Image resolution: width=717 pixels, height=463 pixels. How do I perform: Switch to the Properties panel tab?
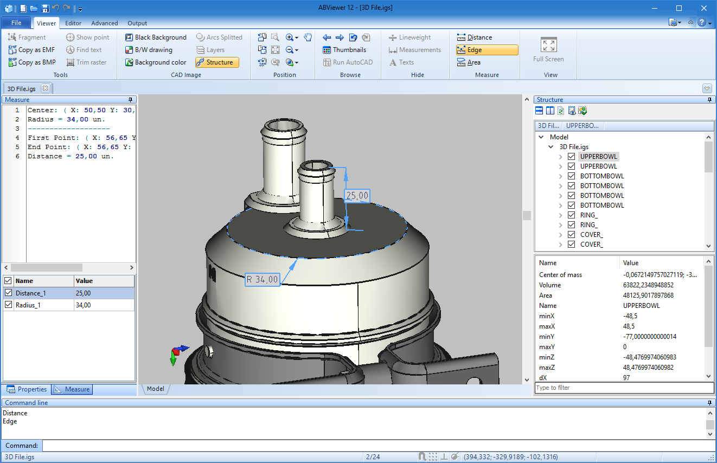[27, 389]
